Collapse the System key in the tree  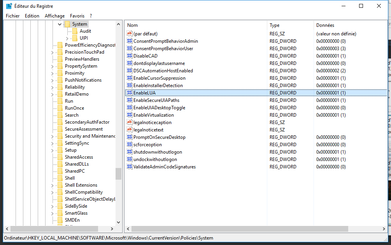(x=60, y=24)
